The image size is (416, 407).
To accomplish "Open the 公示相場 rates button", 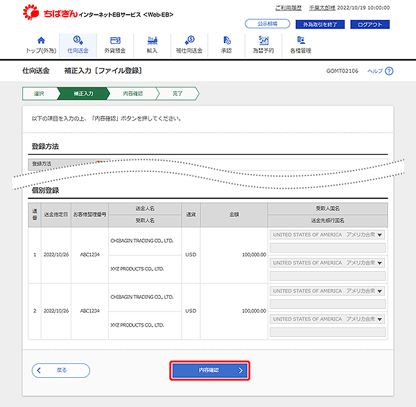I will (267, 24).
